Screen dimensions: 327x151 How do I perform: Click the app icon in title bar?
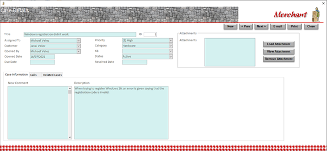pyautogui.click(x=3, y=3)
